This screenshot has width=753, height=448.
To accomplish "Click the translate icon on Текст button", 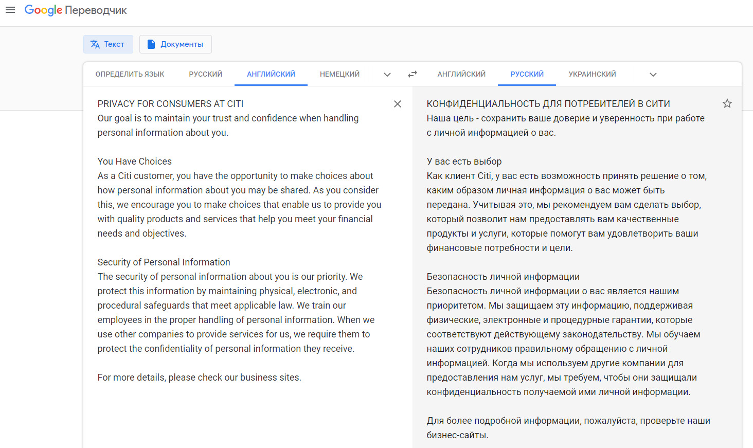I will point(95,44).
